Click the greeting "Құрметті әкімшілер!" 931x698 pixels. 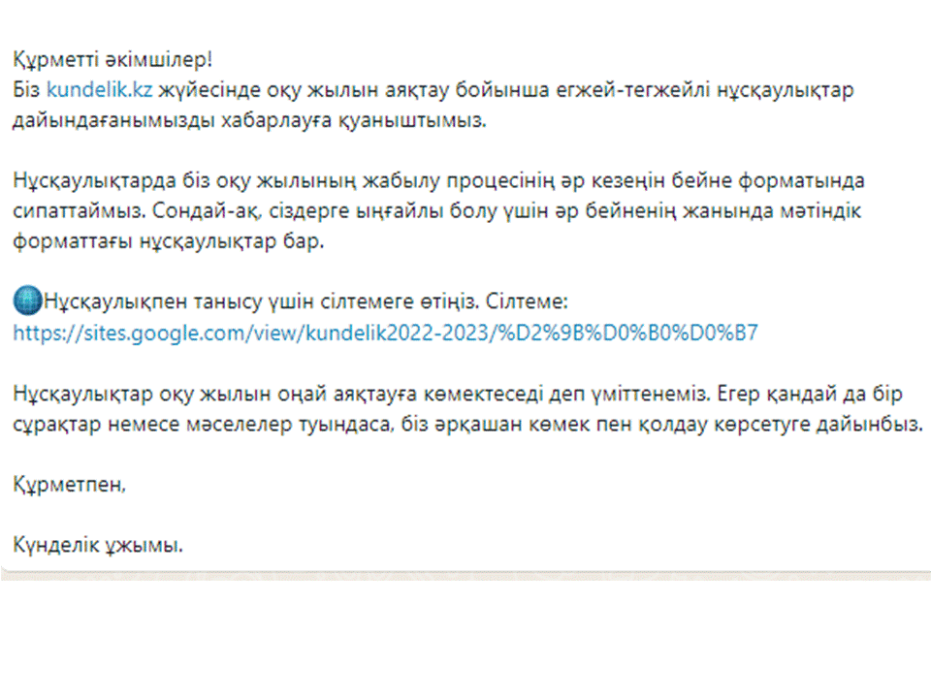tap(112, 58)
